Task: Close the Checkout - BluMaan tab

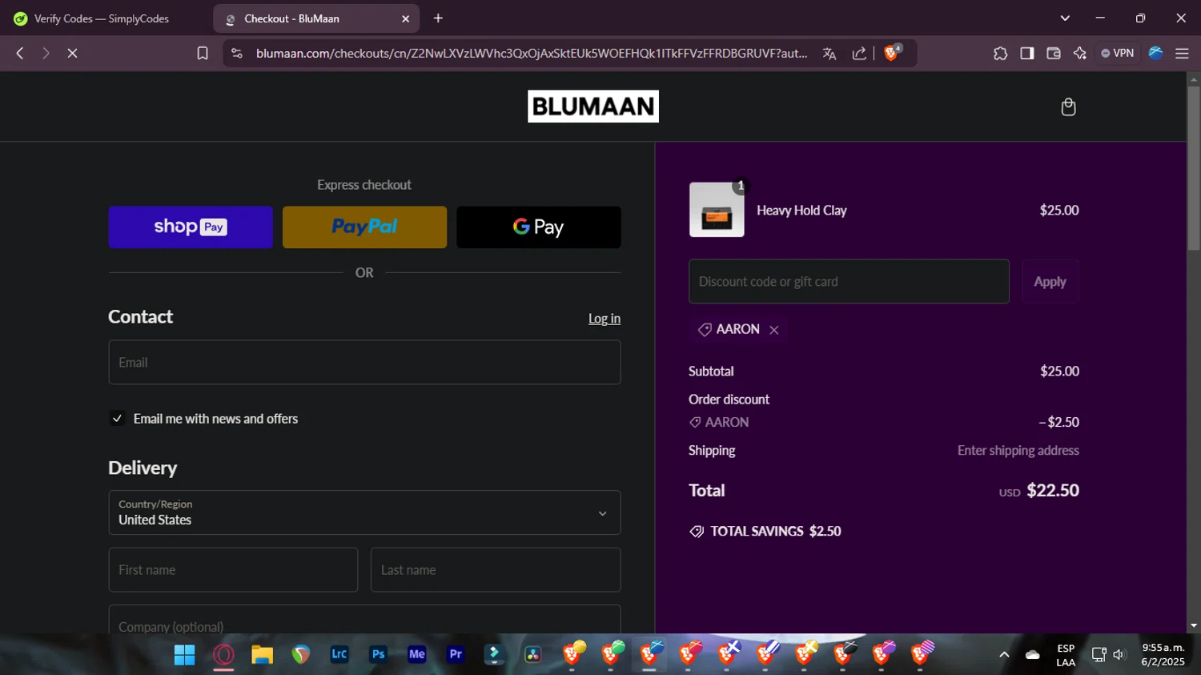Action: pyautogui.click(x=405, y=18)
